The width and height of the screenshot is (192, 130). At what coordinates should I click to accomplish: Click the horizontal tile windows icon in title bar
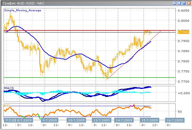click(x=179, y=3)
